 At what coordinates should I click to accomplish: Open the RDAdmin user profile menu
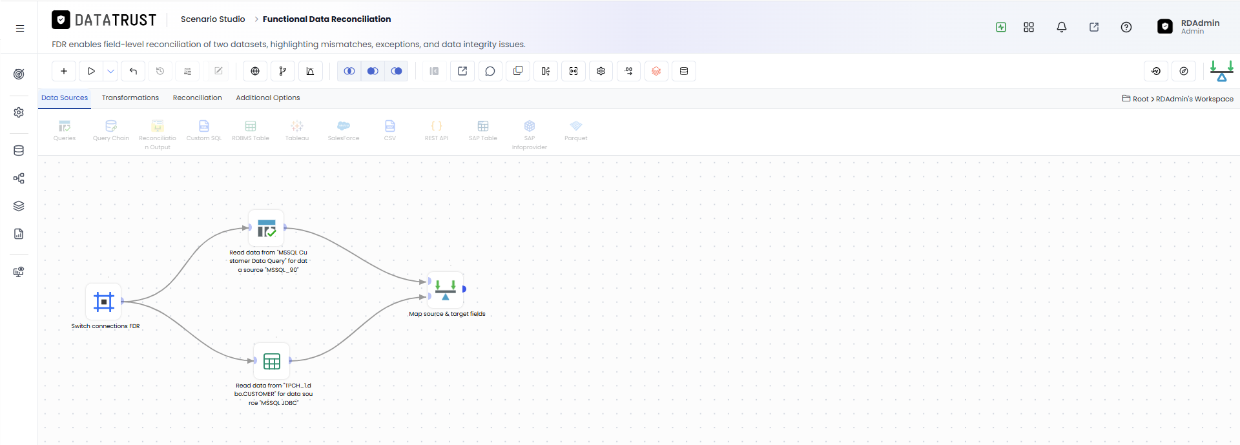(1188, 26)
